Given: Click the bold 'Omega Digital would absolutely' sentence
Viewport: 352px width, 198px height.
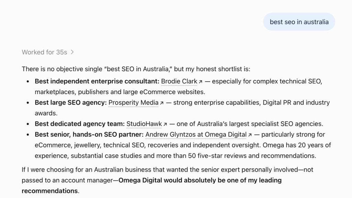Looking at the screenshot, I should (152, 186).
